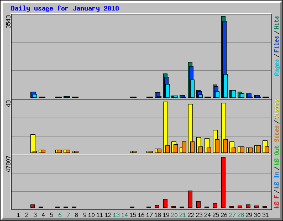The width and height of the screenshot is (283, 221).
Task: Click the orange Sites bar for day 25
Action: pyautogui.click(x=217, y=146)
